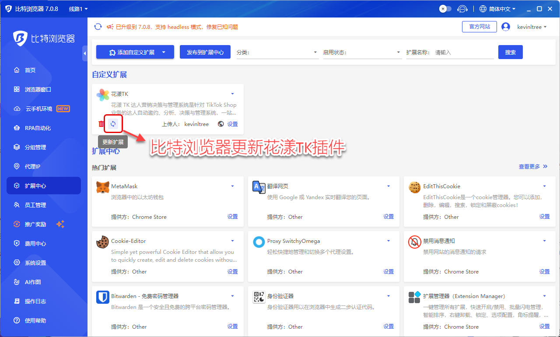Click 查看更多 link for popular extensions
This screenshot has width=560, height=337.
(x=533, y=166)
